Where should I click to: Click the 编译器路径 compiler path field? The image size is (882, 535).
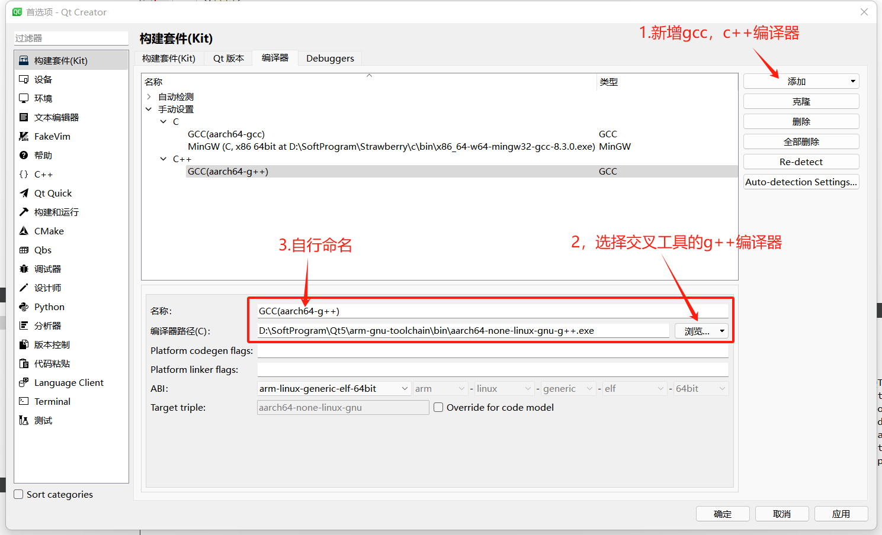pyautogui.click(x=463, y=331)
